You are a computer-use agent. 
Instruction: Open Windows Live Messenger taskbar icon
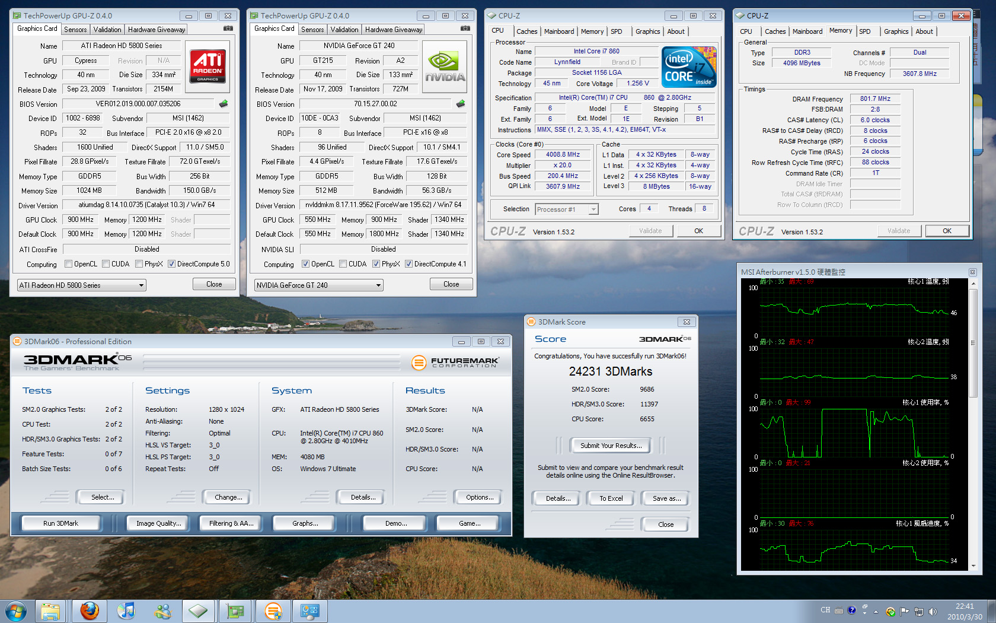162,611
